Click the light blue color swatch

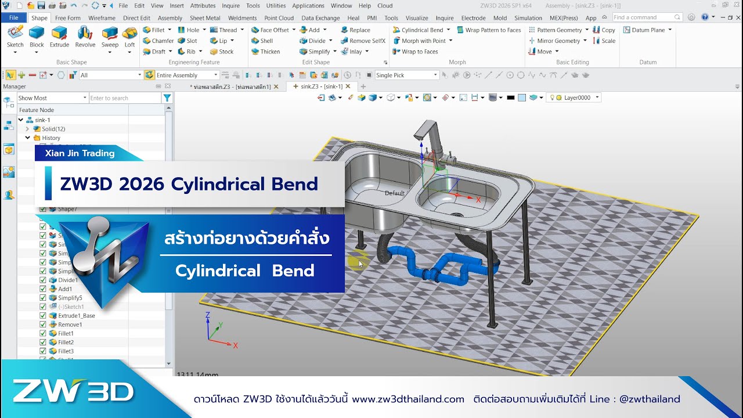pos(522,98)
